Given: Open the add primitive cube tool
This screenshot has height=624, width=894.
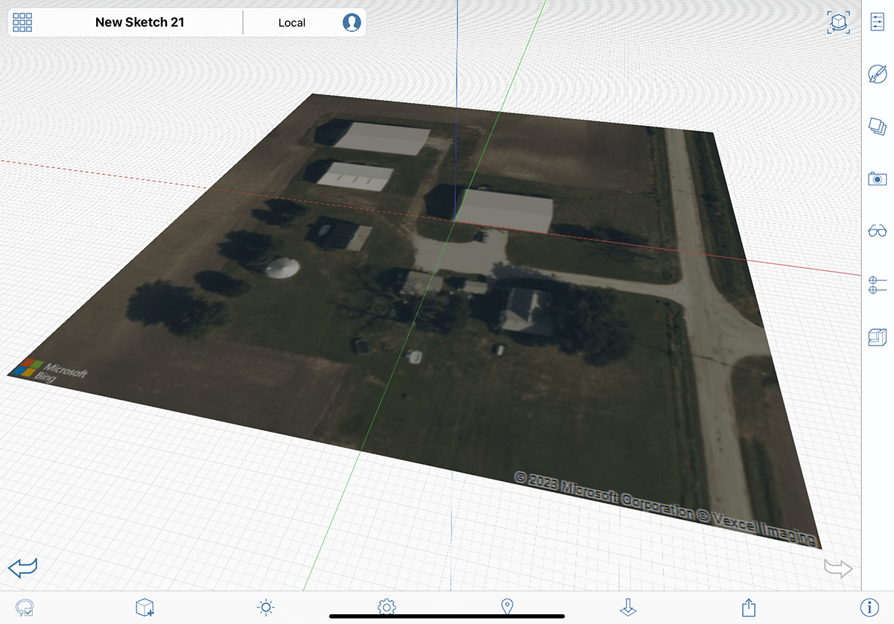Looking at the screenshot, I should pyautogui.click(x=145, y=608).
